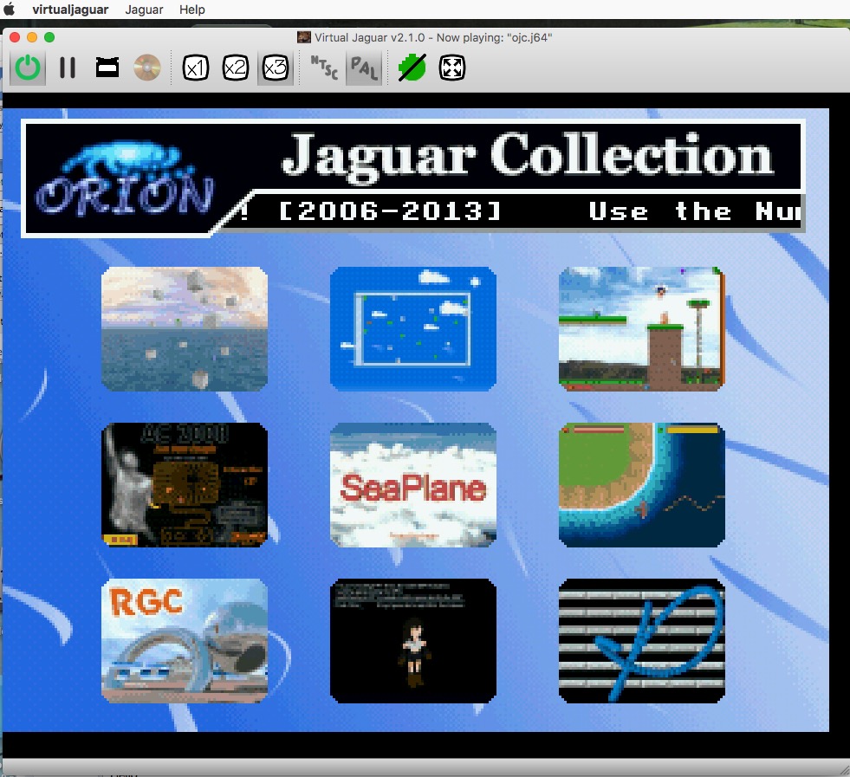This screenshot has width=850, height=777.
Task: Click the insert cartridge icon
Action: click(107, 68)
